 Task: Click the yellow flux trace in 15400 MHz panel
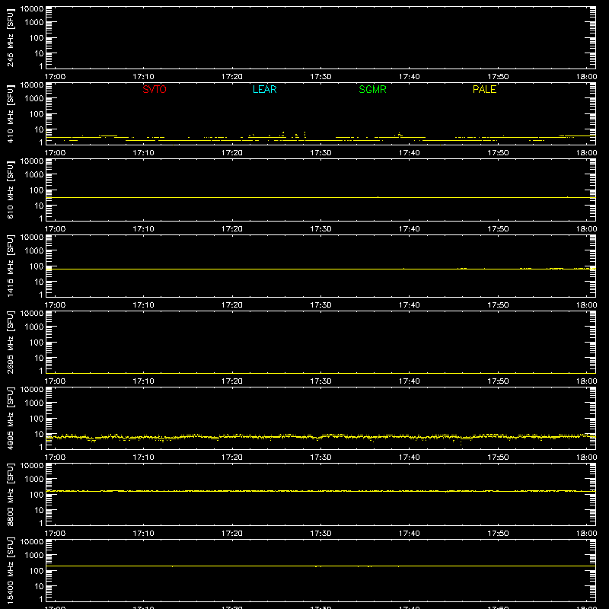320,566
